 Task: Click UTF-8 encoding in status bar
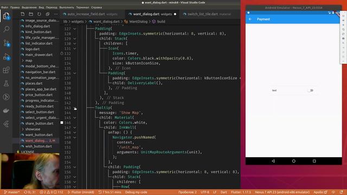tap(205, 192)
